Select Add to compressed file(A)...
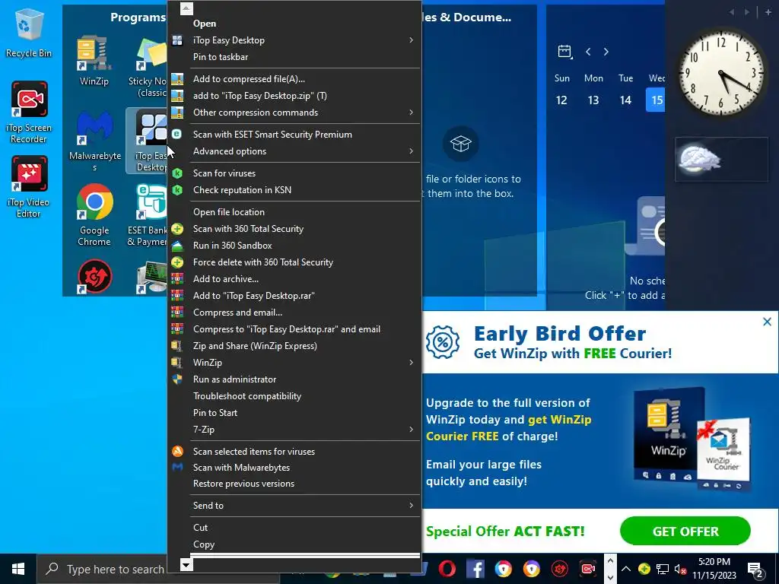 (294, 79)
